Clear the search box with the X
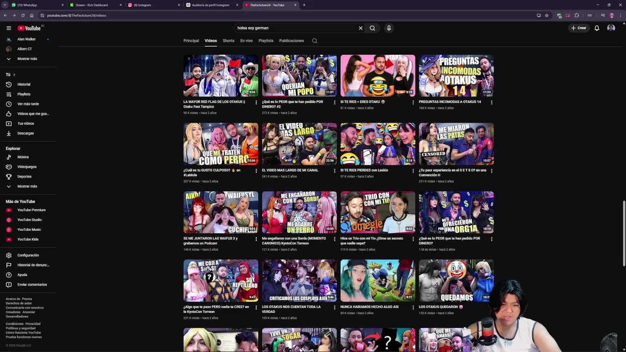The image size is (626, 352). (360, 28)
